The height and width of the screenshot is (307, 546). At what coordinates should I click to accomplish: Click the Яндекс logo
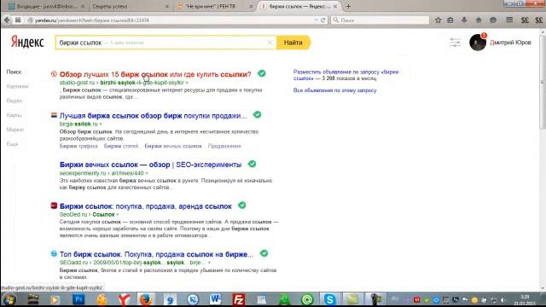pos(27,42)
